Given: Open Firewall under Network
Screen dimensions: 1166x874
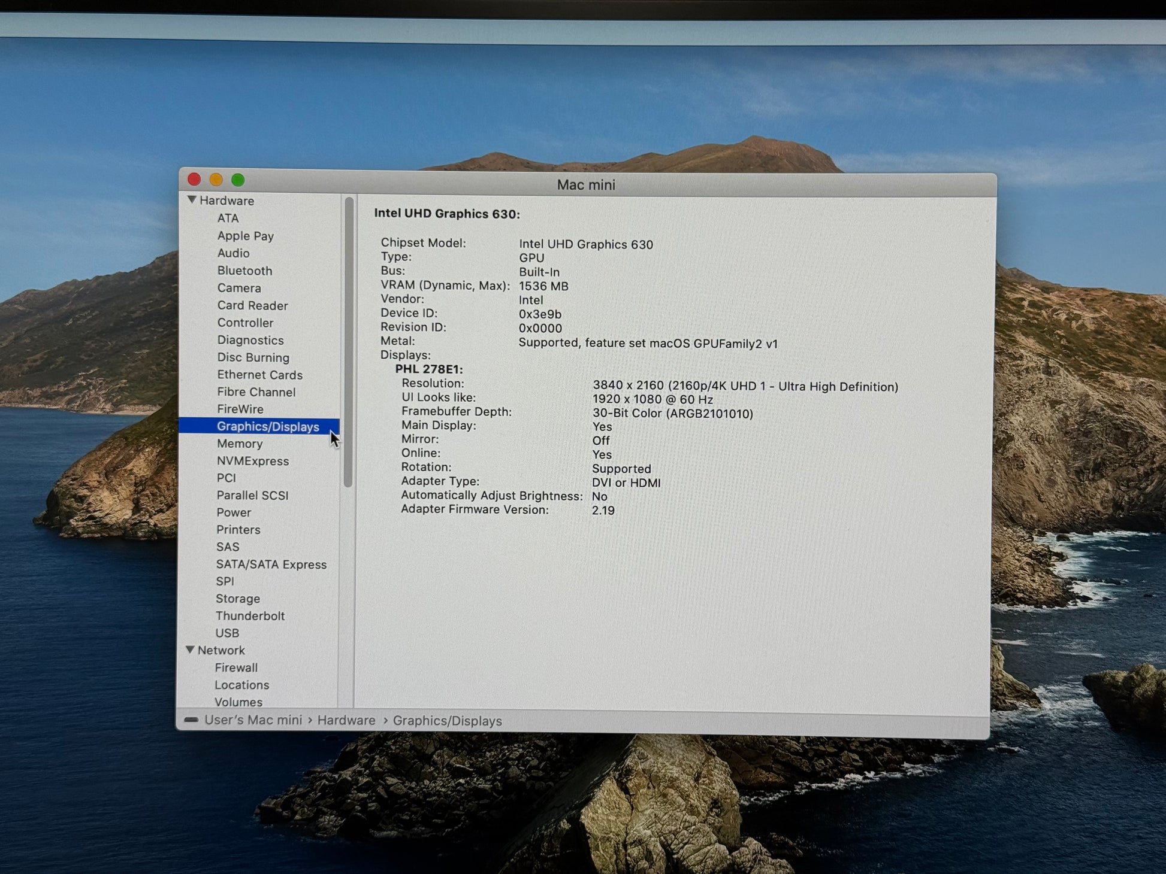Looking at the screenshot, I should (236, 667).
